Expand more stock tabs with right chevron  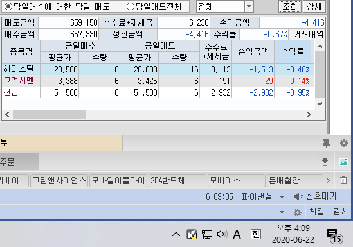click(328, 180)
